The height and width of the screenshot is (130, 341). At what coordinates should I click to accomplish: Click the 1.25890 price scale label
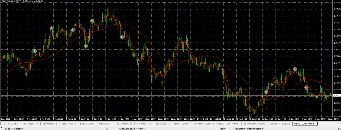337,56
